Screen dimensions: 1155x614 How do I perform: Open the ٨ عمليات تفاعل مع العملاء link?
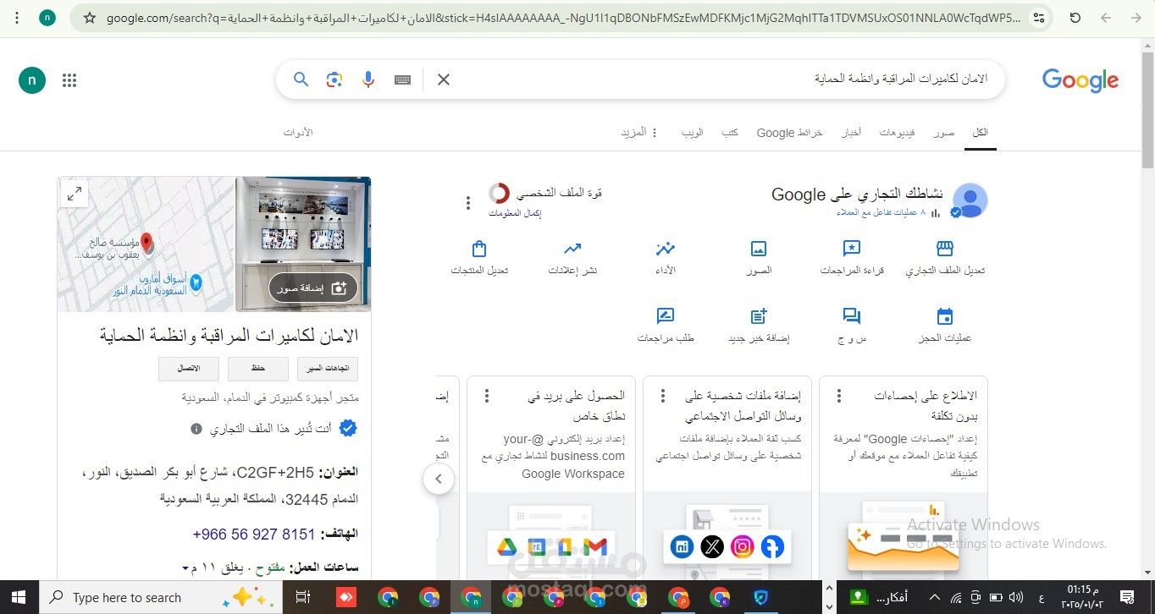[x=881, y=212]
